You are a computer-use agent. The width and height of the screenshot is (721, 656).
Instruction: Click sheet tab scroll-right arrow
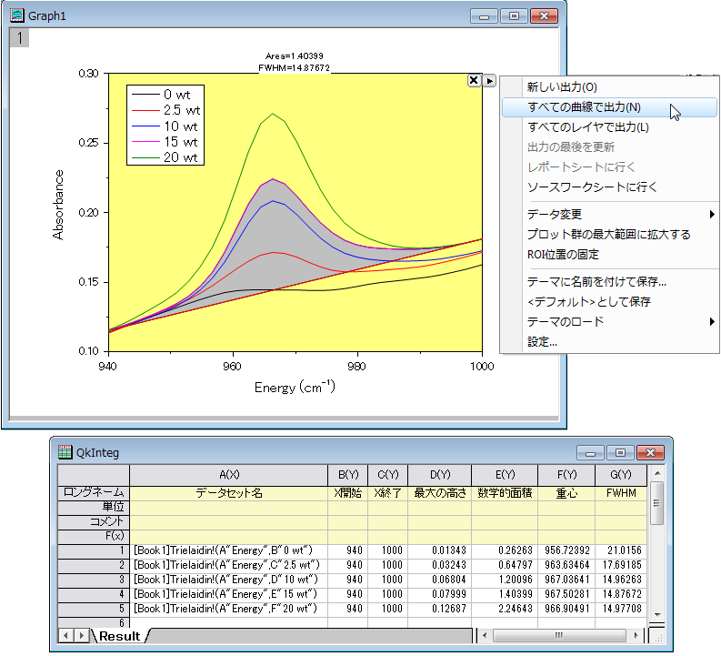[82, 636]
